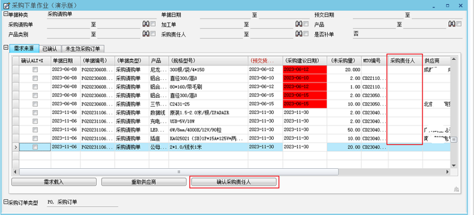Click the 2*1.0/线长1米 specification cell
474x215 pixels.
point(209,147)
